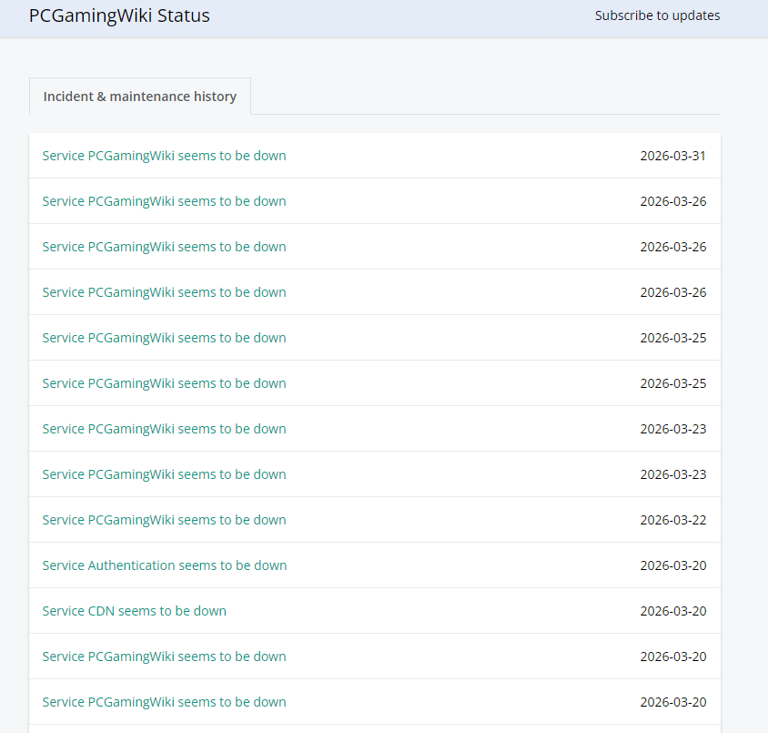Open the Service CDN seems to be down incident
The image size is (768, 733).
134,611
